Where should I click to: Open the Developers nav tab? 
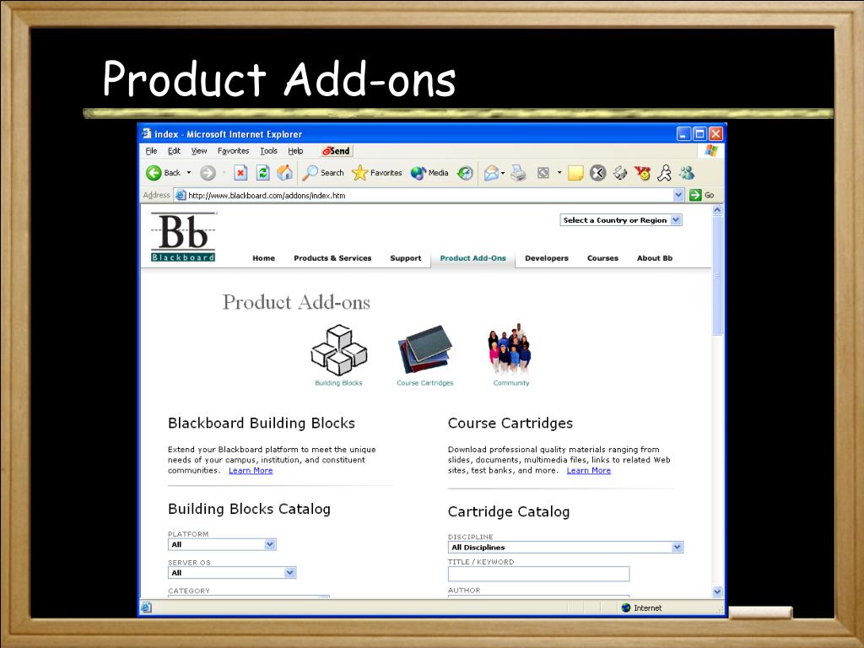[547, 258]
